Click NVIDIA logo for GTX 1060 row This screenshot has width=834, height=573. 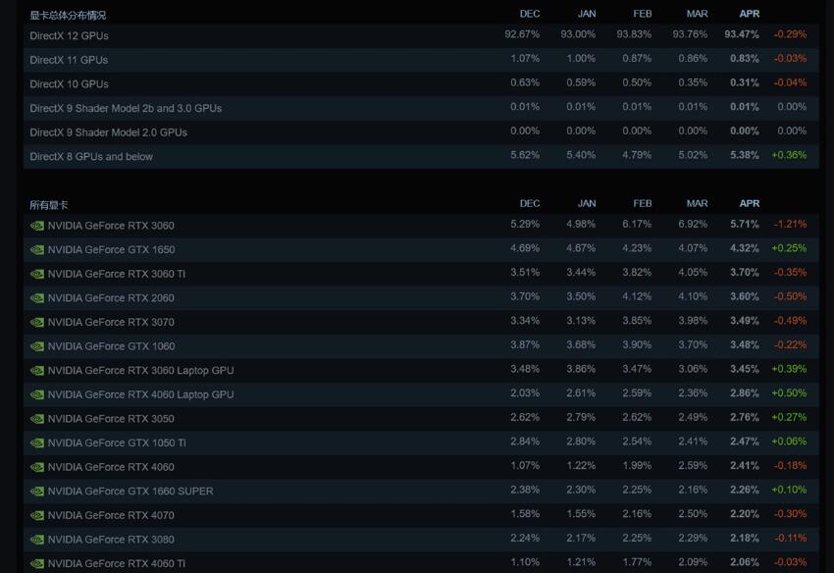pos(37,346)
